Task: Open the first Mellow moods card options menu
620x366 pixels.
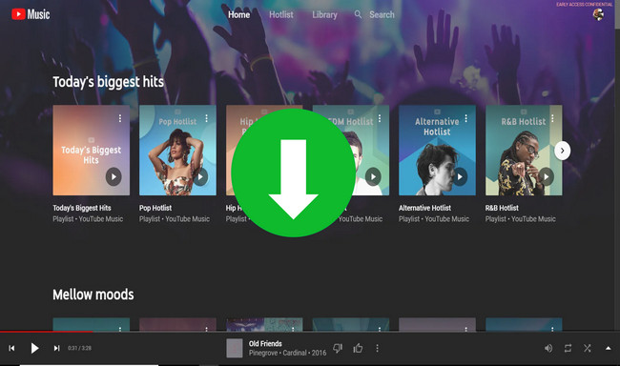Action: click(120, 329)
